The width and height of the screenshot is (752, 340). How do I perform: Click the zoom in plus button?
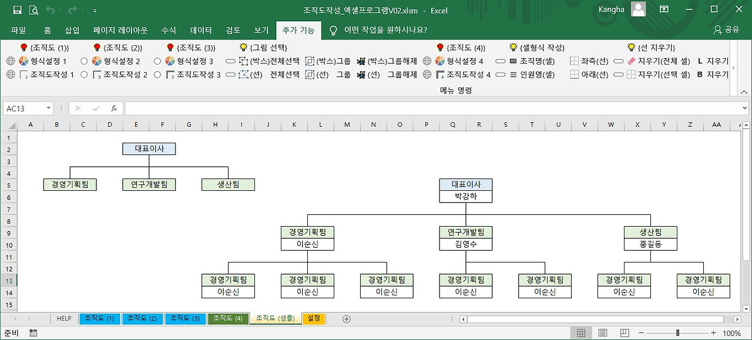click(713, 333)
